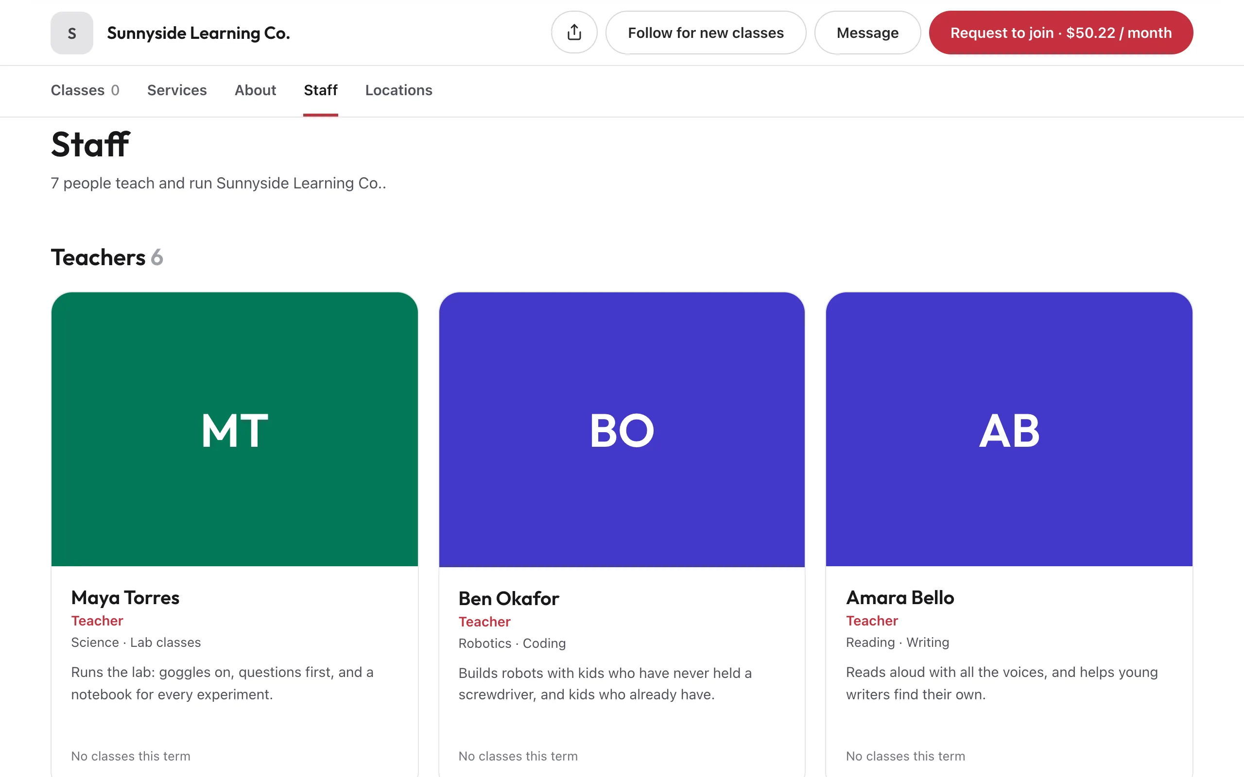Click the Sunnyside Learning Co. title
Image resolution: width=1244 pixels, height=777 pixels.
(198, 33)
